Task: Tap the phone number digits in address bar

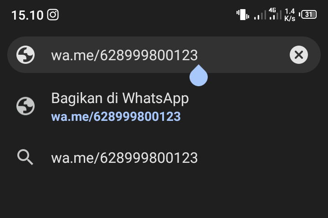Action: click(149, 55)
